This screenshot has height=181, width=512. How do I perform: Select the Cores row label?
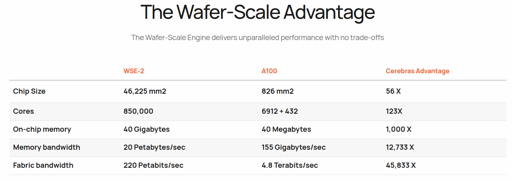click(23, 111)
